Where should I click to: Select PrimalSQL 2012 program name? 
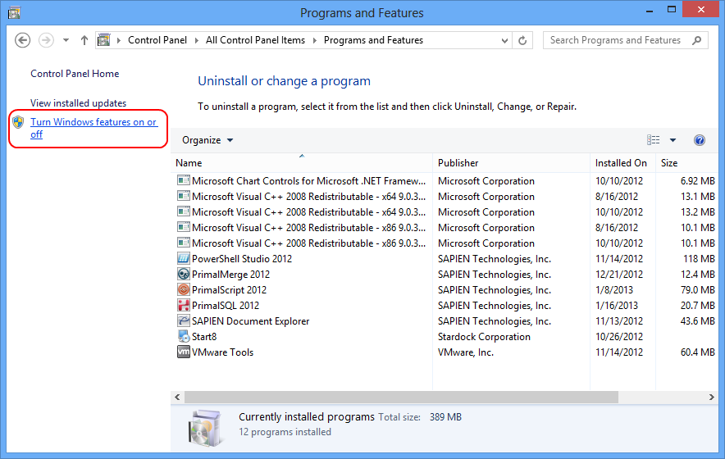pos(226,306)
